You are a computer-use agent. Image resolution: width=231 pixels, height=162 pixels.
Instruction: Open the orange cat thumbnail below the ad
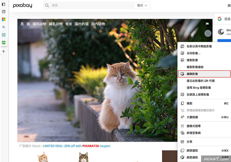click(x=43, y=157)
